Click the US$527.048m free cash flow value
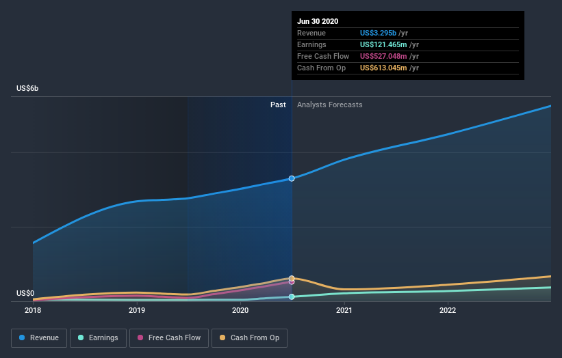562x358 pixels. point(383,56)
